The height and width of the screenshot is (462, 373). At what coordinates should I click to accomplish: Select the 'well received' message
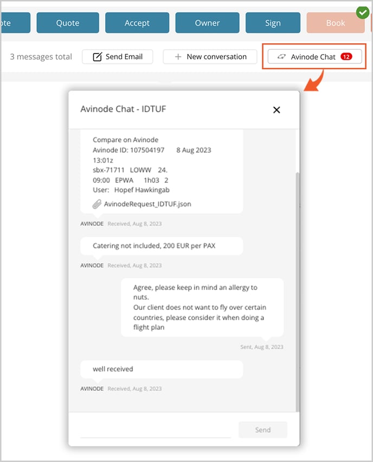(162, 369)
